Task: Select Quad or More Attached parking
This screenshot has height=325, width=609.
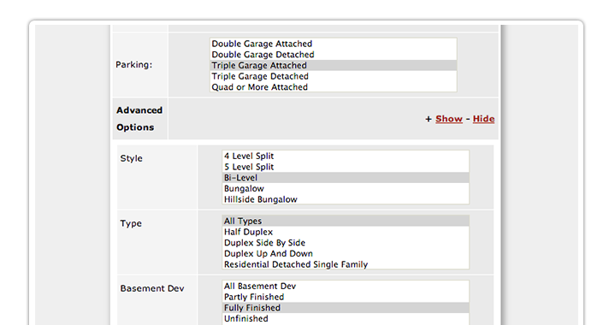Action: pyautogui.click(x=334, y=87)
